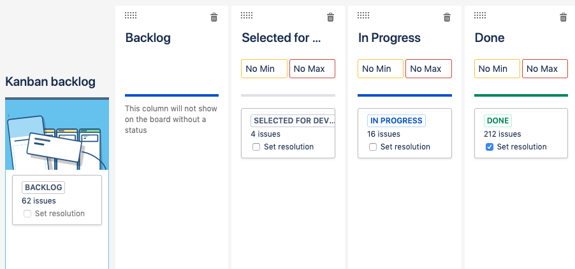Click No Min field in Selected for column
This screenshot has height=269, width=575.
tap(264, 69)
